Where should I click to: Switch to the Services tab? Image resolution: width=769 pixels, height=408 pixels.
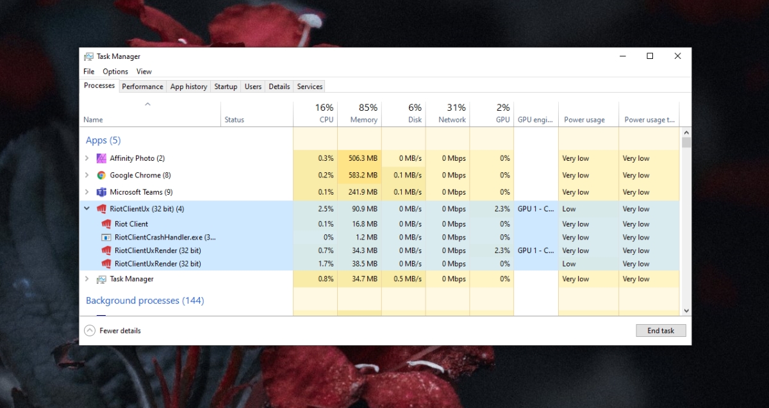click(x=310, y=86)
